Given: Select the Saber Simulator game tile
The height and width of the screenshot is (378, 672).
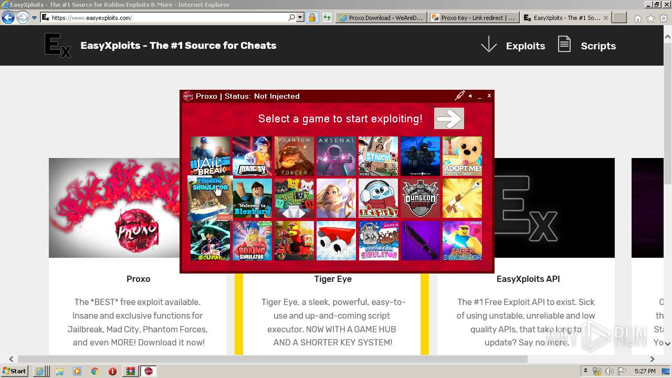Looking at the screenshot, I should [462, 240].
